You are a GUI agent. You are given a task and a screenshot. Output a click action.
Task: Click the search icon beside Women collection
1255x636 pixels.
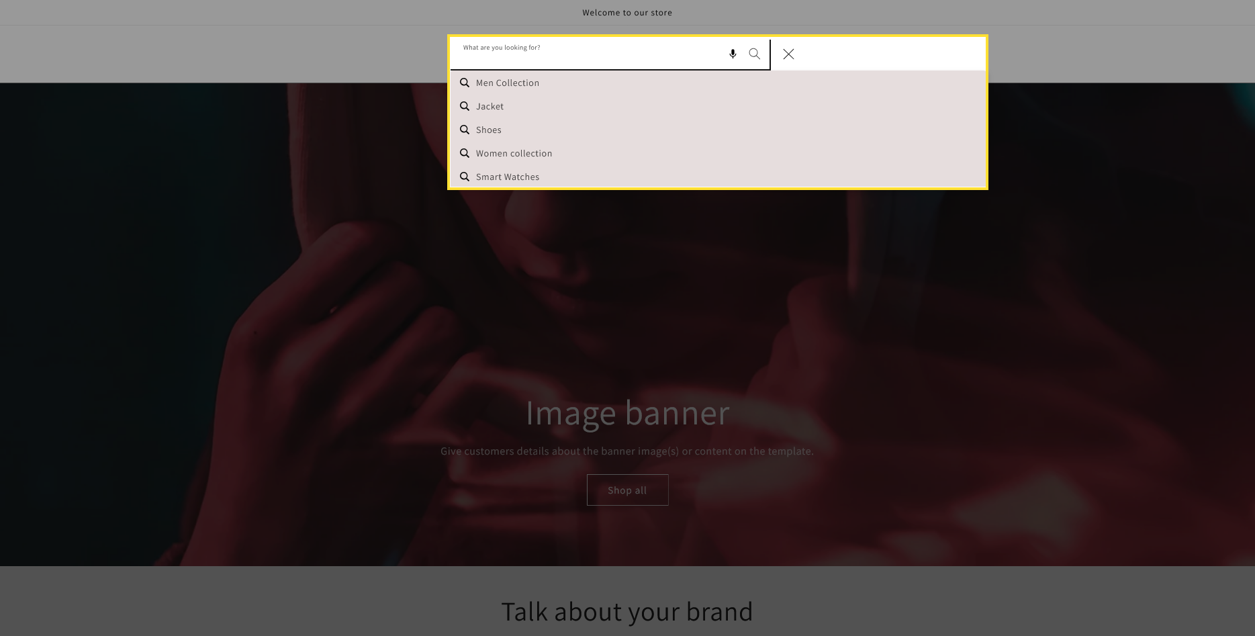(x=464, y=153)
